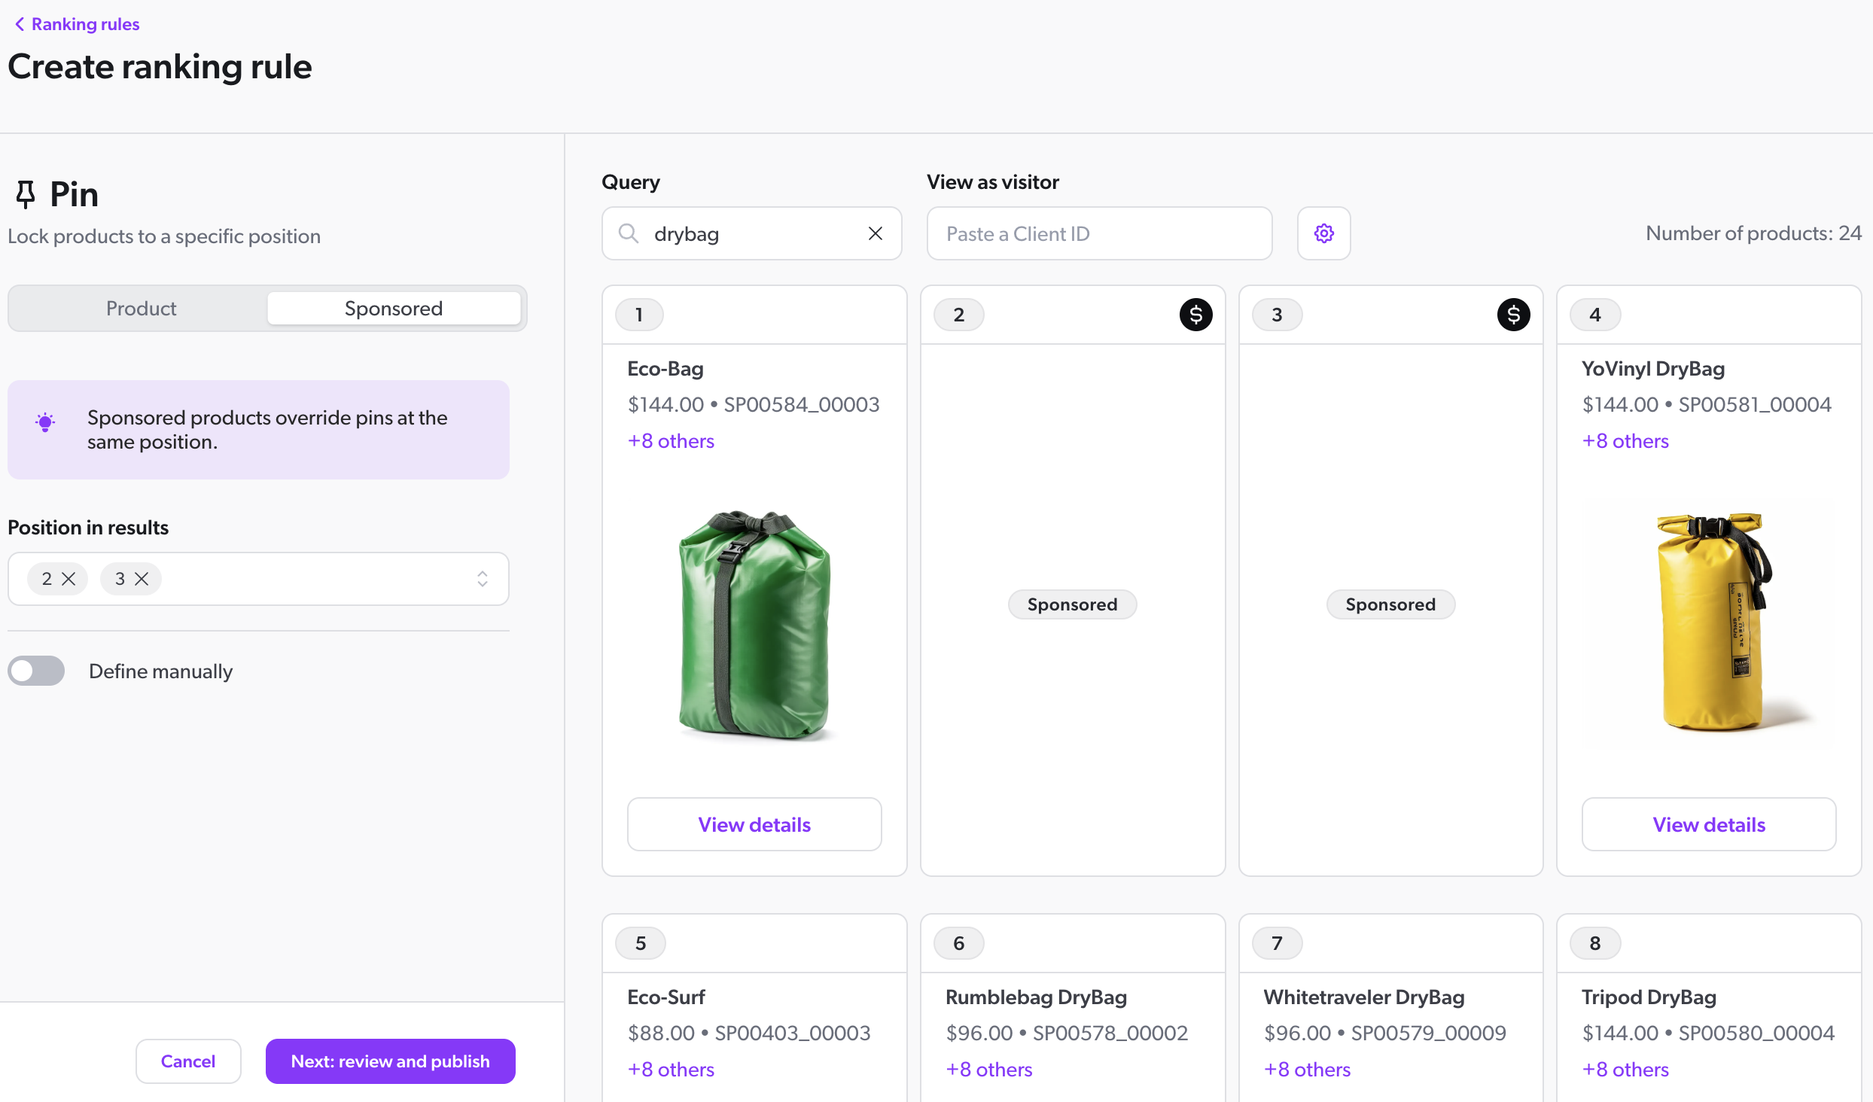Expand '+8 others' under Eco-Bag
This screenshot has height=1102, width=1873.
point(671,441)
